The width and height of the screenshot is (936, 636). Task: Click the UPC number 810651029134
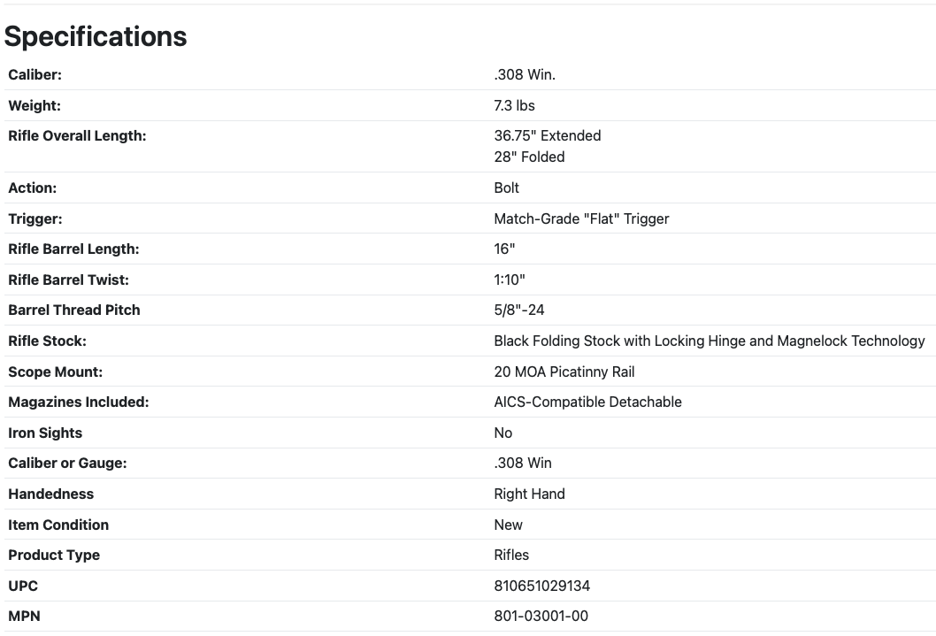pos(541,586)
